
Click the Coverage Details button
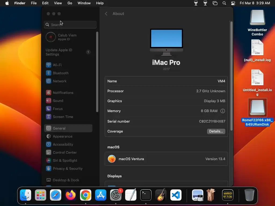click(216, 131)
